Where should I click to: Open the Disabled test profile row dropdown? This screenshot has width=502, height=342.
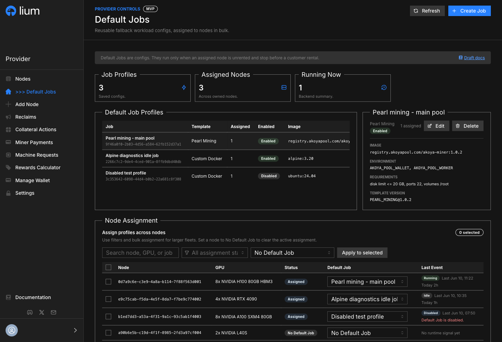point(367,317)
